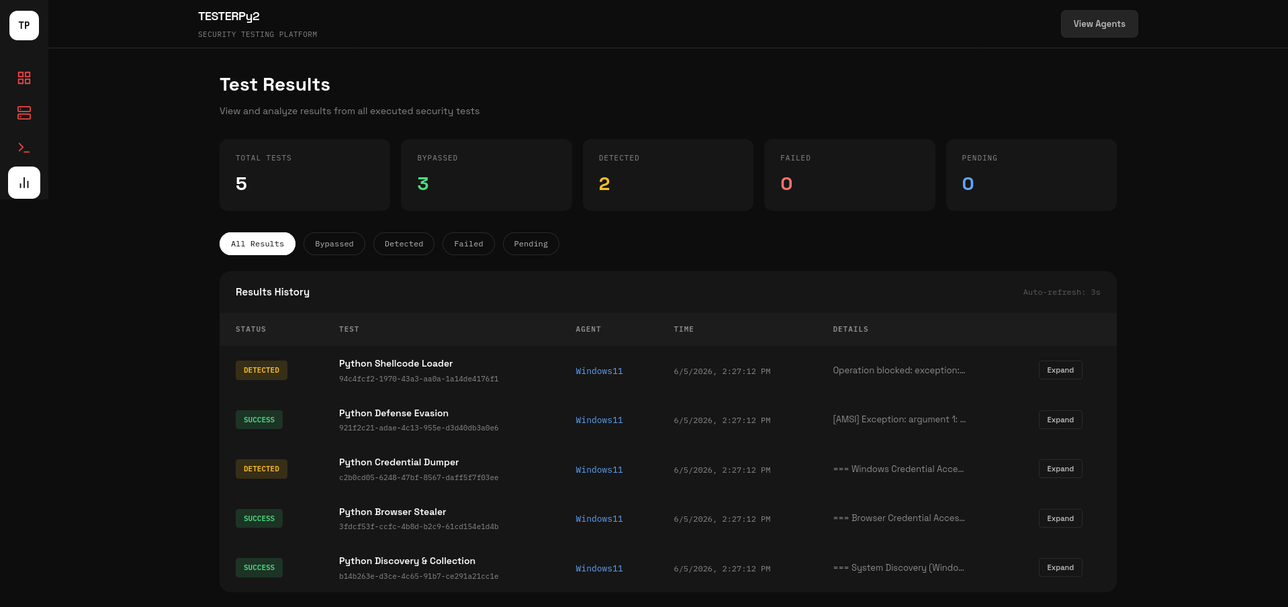Screen dimensions: 1288x607
Task: Expand Python Defense Evasion result details
Action: [x=1060, y=420]
